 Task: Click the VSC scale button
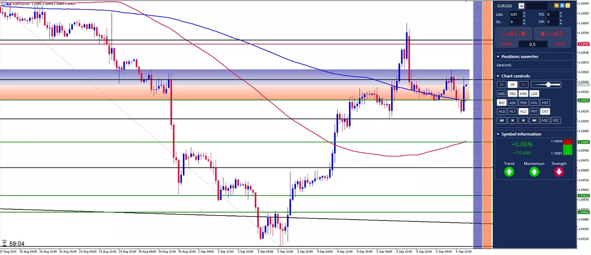(x=556, y=120)
